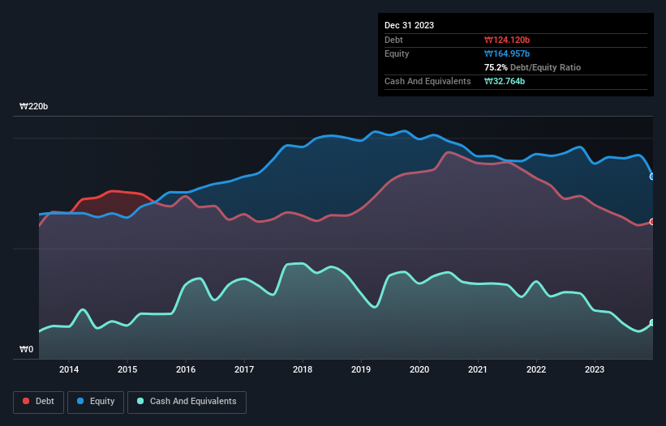Click the ₩32.764b cash value
This screenshot has width=666, height=426.
(505, 81)
